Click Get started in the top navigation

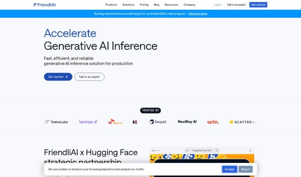coord(258,4)
